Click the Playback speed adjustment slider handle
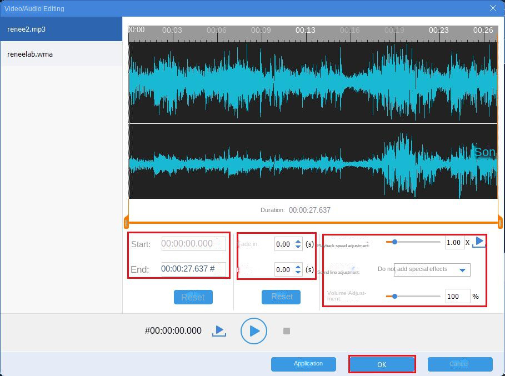Viewport: 505px width, 376px height. pyautogui.click(x=396, y=242)
